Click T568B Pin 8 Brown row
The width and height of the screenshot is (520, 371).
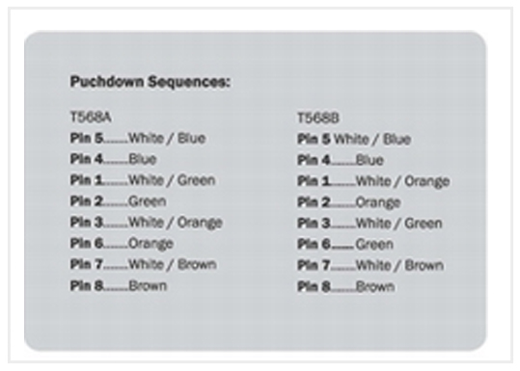click(346, 286)
